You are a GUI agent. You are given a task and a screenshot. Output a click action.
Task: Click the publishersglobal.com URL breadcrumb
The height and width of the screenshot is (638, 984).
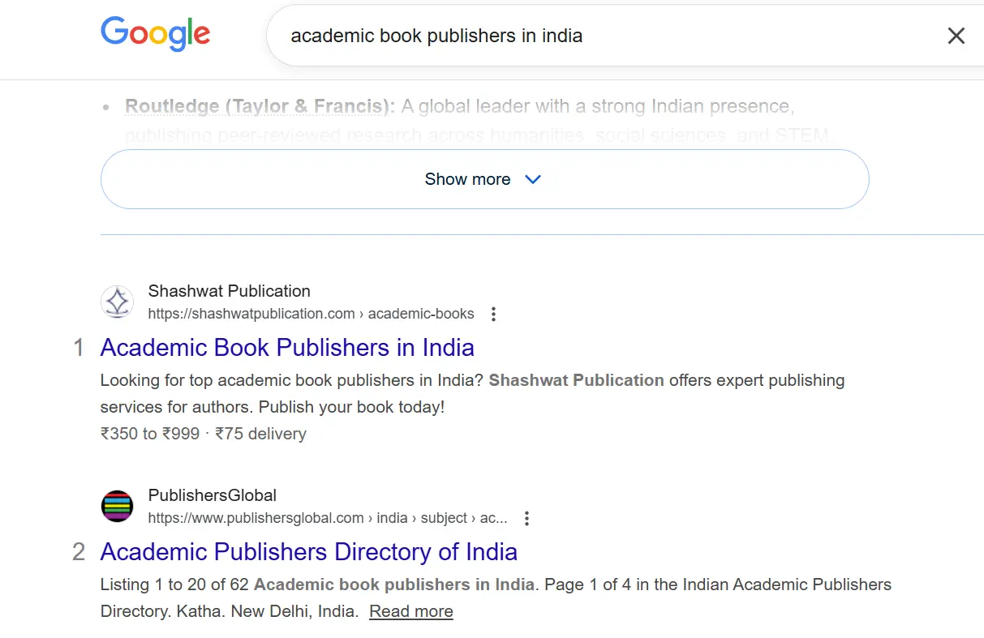tap(327, 518)
